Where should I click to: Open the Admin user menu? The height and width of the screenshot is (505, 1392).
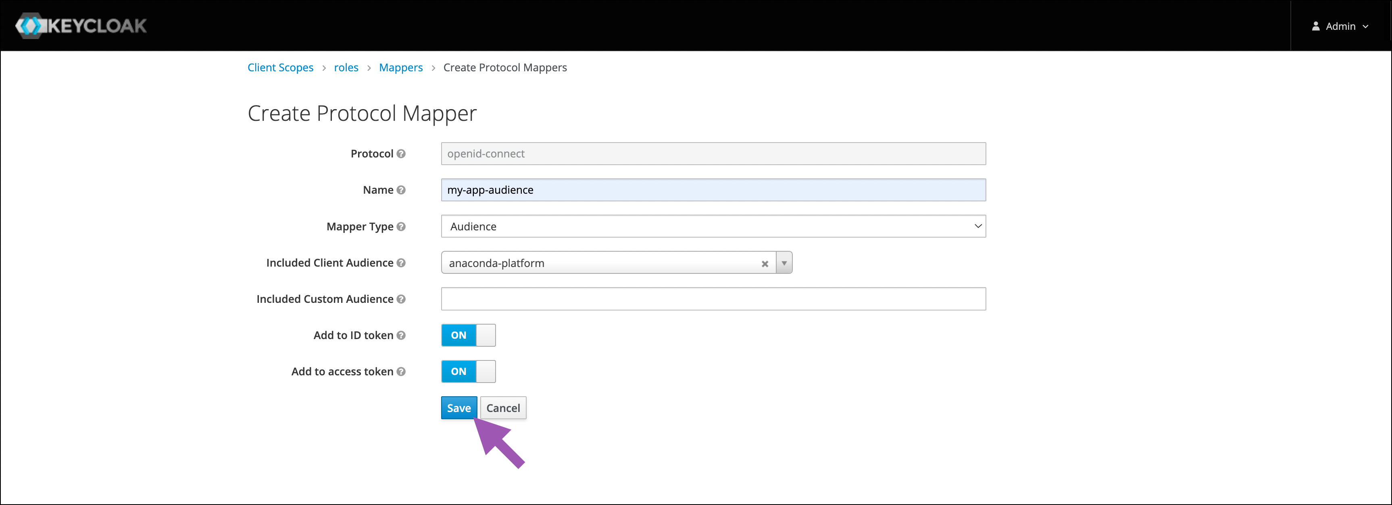tap(1340, 26)
